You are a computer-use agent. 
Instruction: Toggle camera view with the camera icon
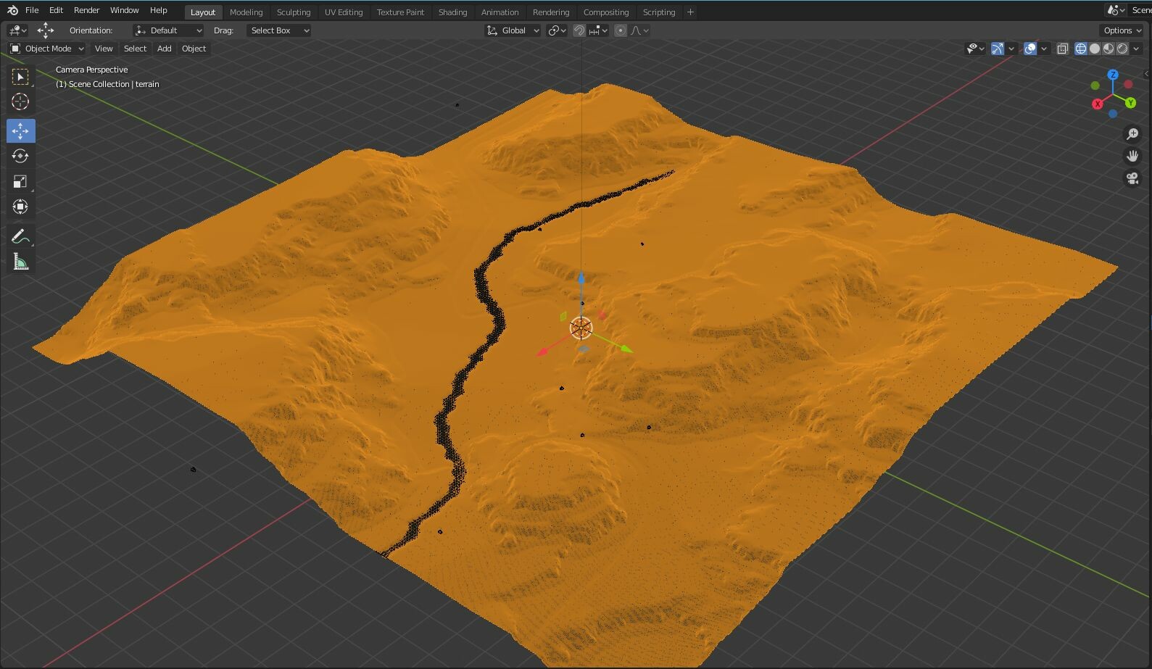1132,178
